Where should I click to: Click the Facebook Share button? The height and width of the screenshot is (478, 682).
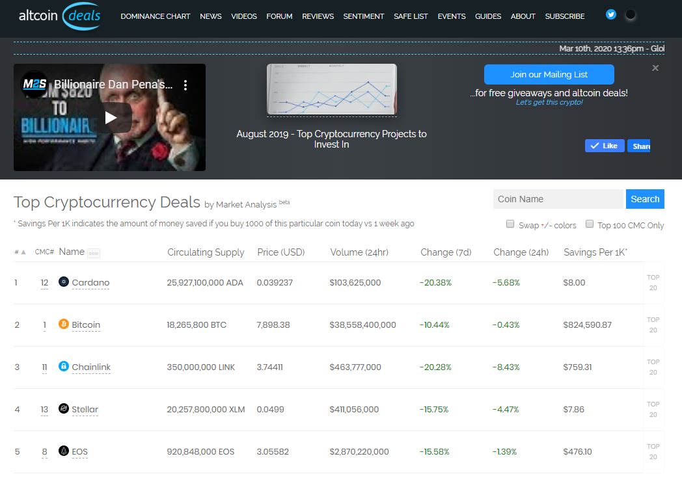click(x=638, y=146)
